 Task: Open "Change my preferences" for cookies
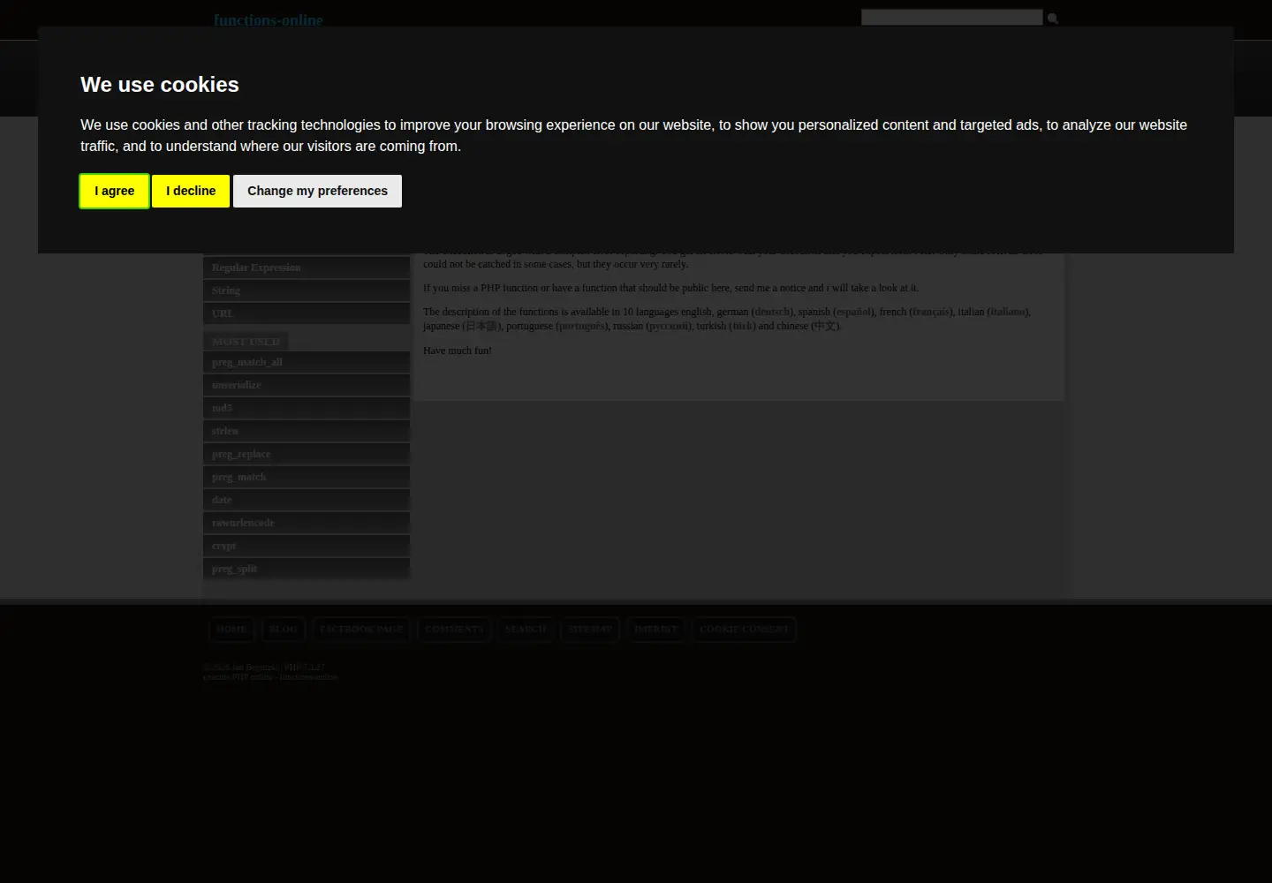tap(317, 191)
